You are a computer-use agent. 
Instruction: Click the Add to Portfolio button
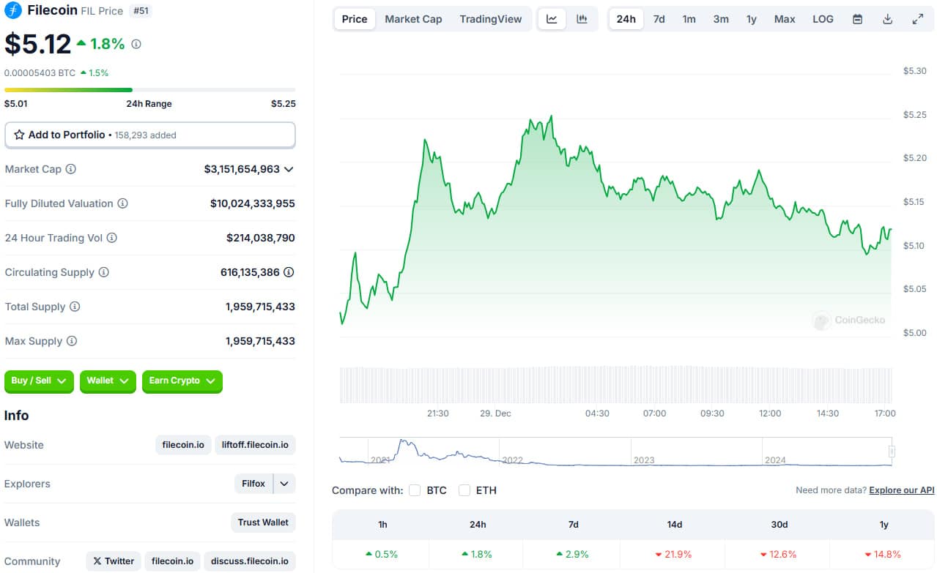tap(150, 135)
